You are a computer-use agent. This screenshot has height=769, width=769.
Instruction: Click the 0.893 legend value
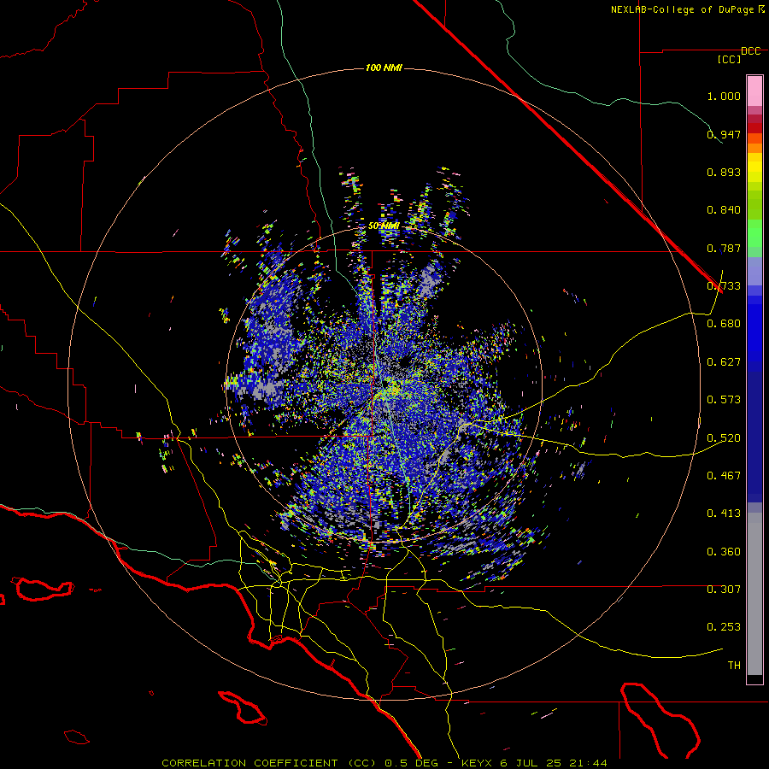724,172
